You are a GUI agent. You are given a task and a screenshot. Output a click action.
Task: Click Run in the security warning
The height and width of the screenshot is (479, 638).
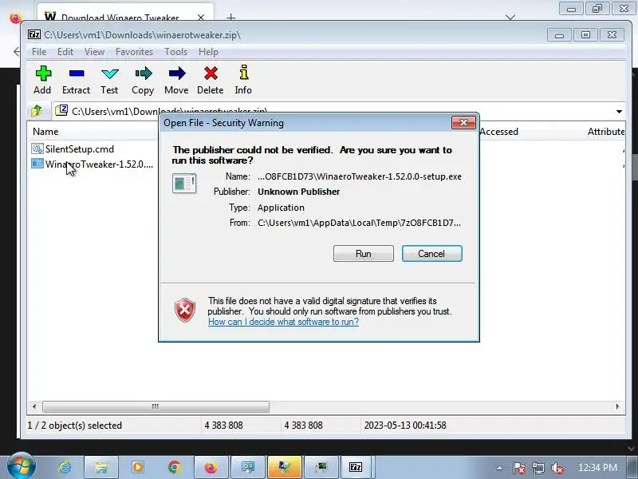tap(364, 254)
